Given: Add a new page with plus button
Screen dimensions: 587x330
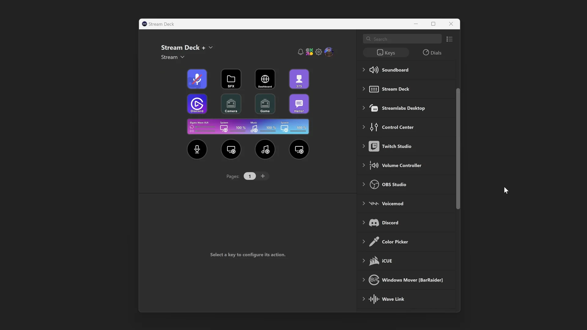Looking at the screenshot, I should pos(263,176).
